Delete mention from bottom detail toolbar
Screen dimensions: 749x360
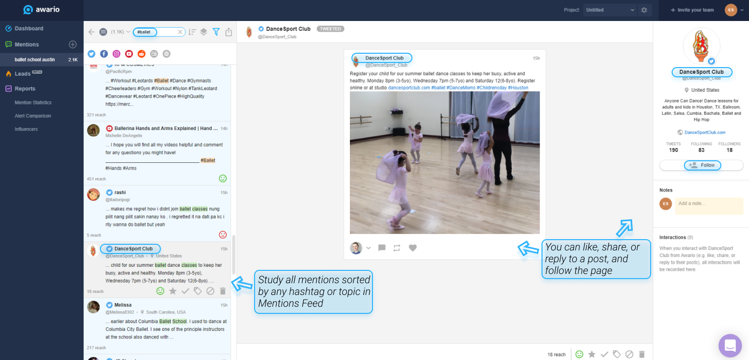tap(641, 354)
